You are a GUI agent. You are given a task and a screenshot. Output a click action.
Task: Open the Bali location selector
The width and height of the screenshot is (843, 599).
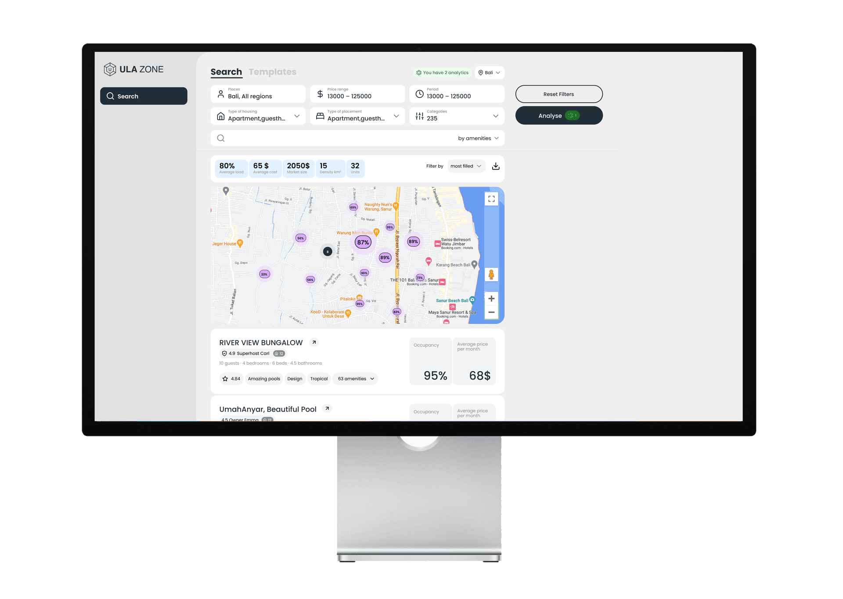click(x=489, y=73)
